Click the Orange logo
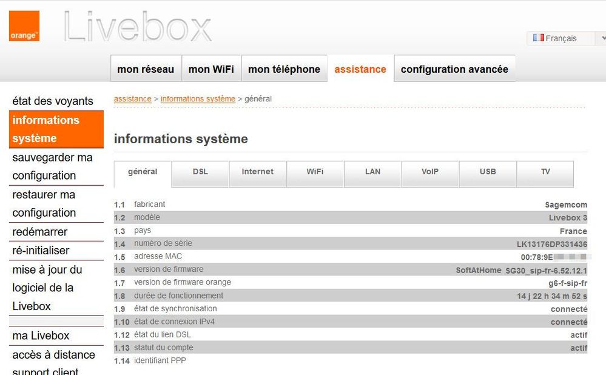This screenshot has width=606, height=375. pyautogui.click(x=24, y=26)
